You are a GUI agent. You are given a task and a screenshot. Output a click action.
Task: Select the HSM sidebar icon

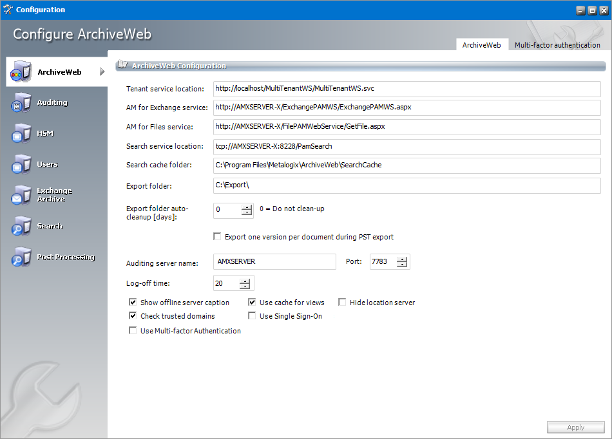pyautogui.click(x=21, y=134)
